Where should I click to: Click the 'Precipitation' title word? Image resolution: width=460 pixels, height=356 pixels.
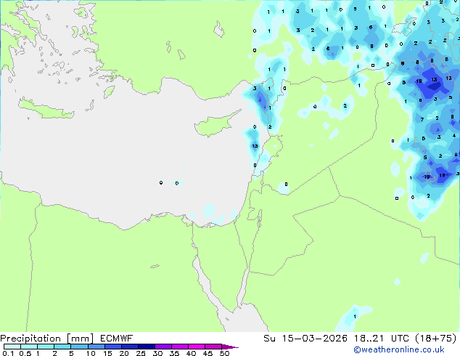pyautogui.click(x=30, y=339)
